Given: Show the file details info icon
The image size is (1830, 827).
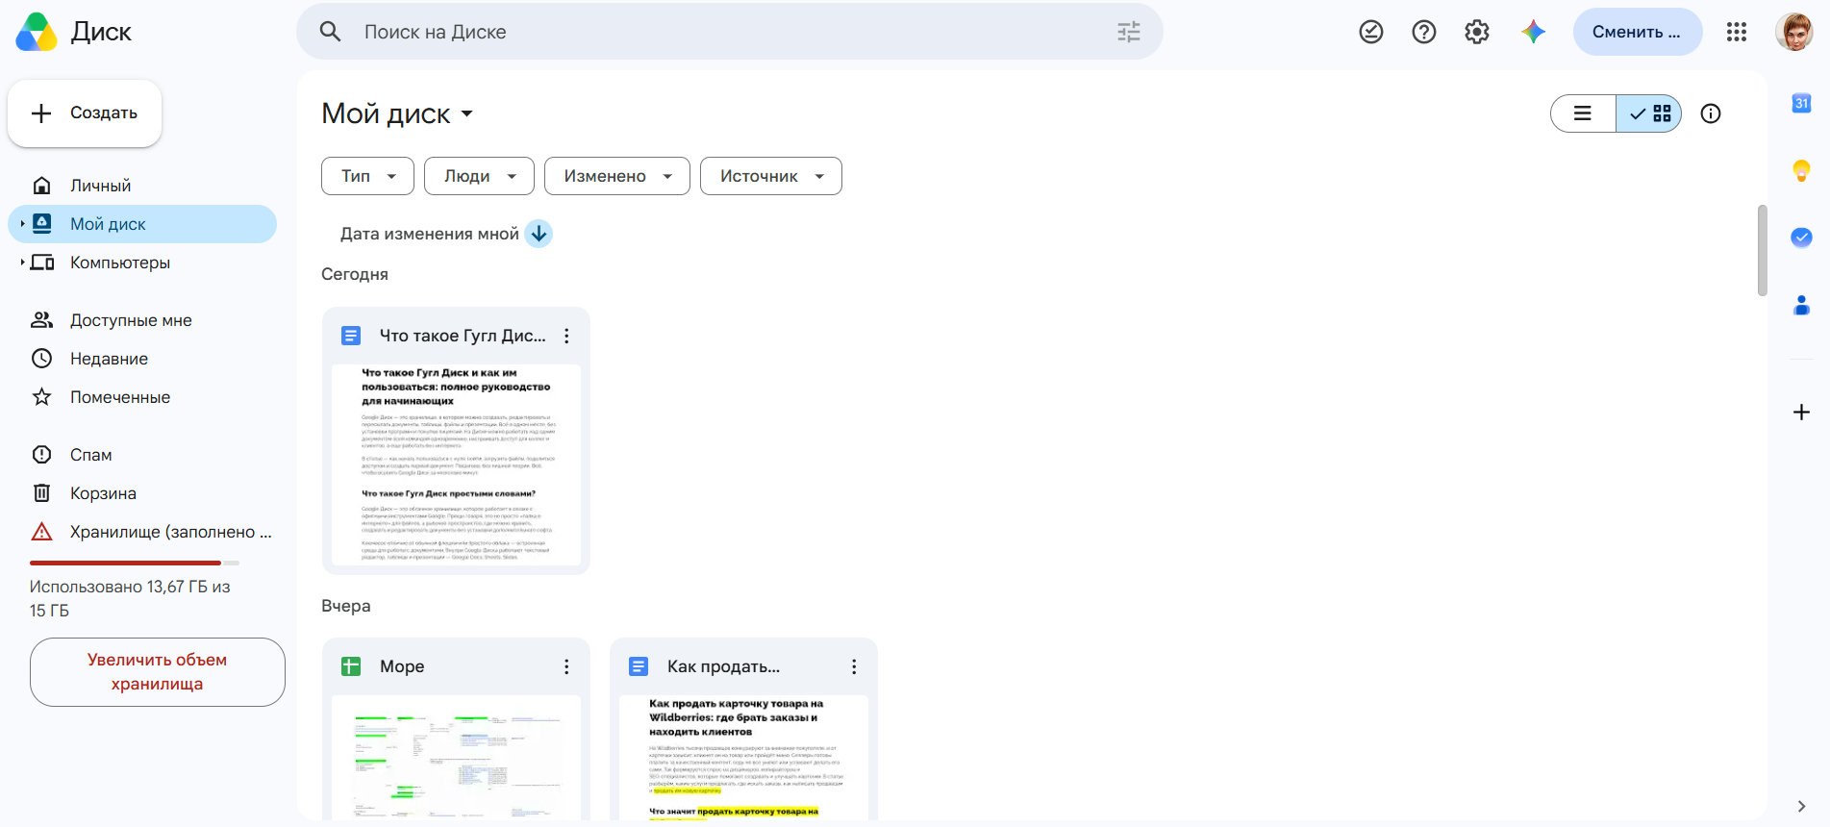Looking at the screenshot, I should tap(1711, 113).
